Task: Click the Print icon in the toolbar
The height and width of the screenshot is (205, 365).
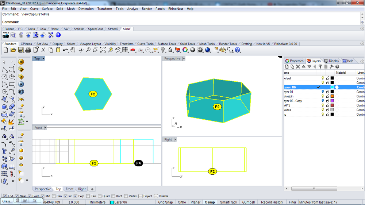Action: tap(28, 50)
